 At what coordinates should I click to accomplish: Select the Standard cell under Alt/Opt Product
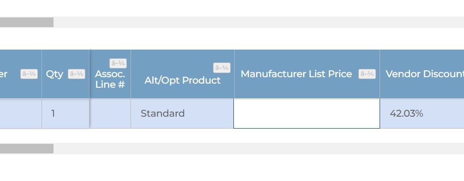[183, 113]
